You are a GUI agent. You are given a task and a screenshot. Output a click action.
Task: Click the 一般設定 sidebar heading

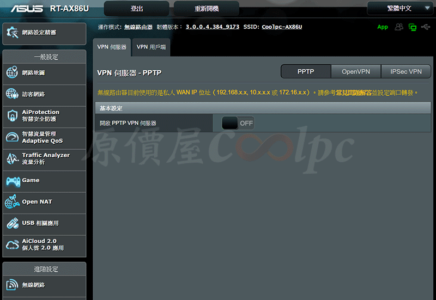pos(46,57)
